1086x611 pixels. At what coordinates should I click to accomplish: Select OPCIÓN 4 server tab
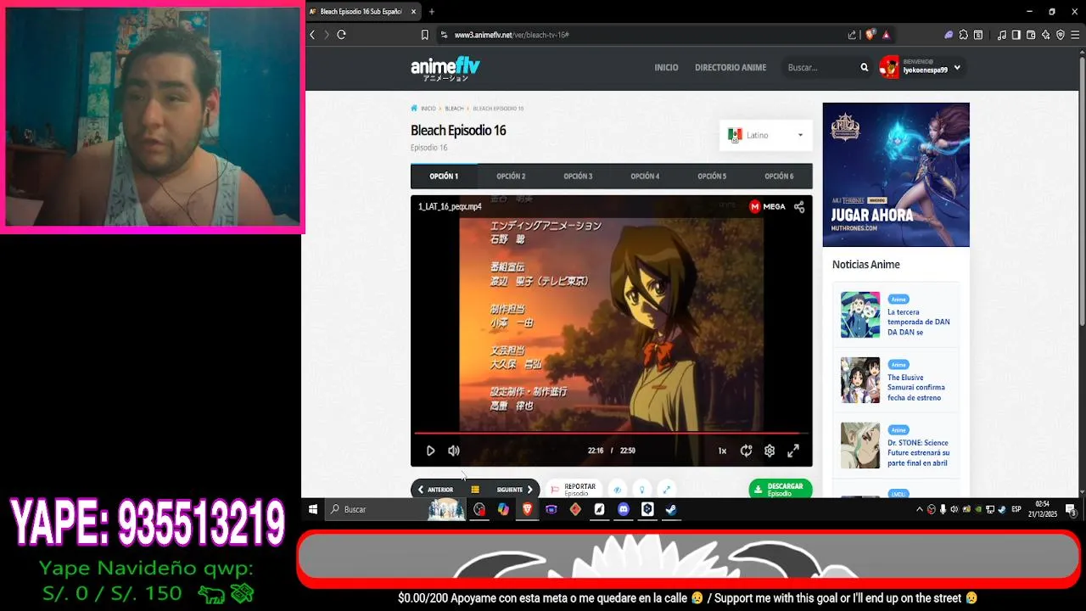tap(645, 177)
